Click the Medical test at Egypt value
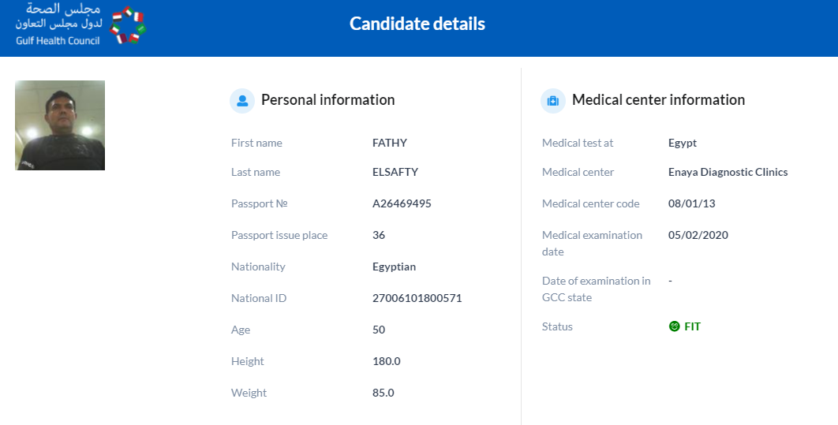Image resolution: width=838 pixels, height=425 pixels. pyautogui.click(x=683, y=143)
